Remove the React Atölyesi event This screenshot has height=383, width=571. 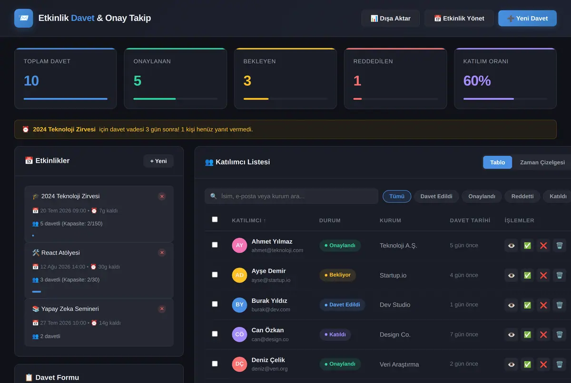pos(162,253)
